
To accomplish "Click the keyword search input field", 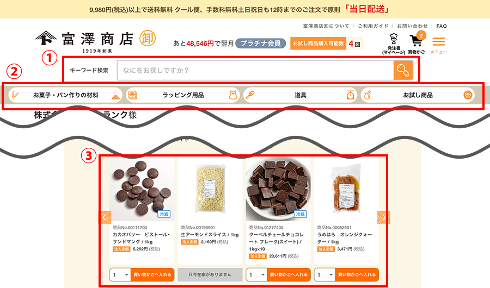I will point(255,70).
